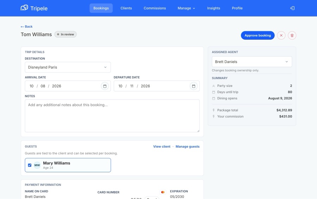Open the arrival date calendar picker
The image size is (317, 199).
click(105, 86)
